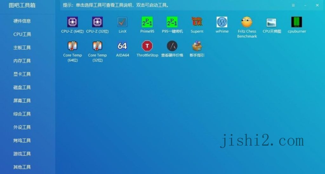The width and height of the screenshot is (325, 174).
Task: Select Core Temp (32位) thermometer icon
Action: pos(97,46)
